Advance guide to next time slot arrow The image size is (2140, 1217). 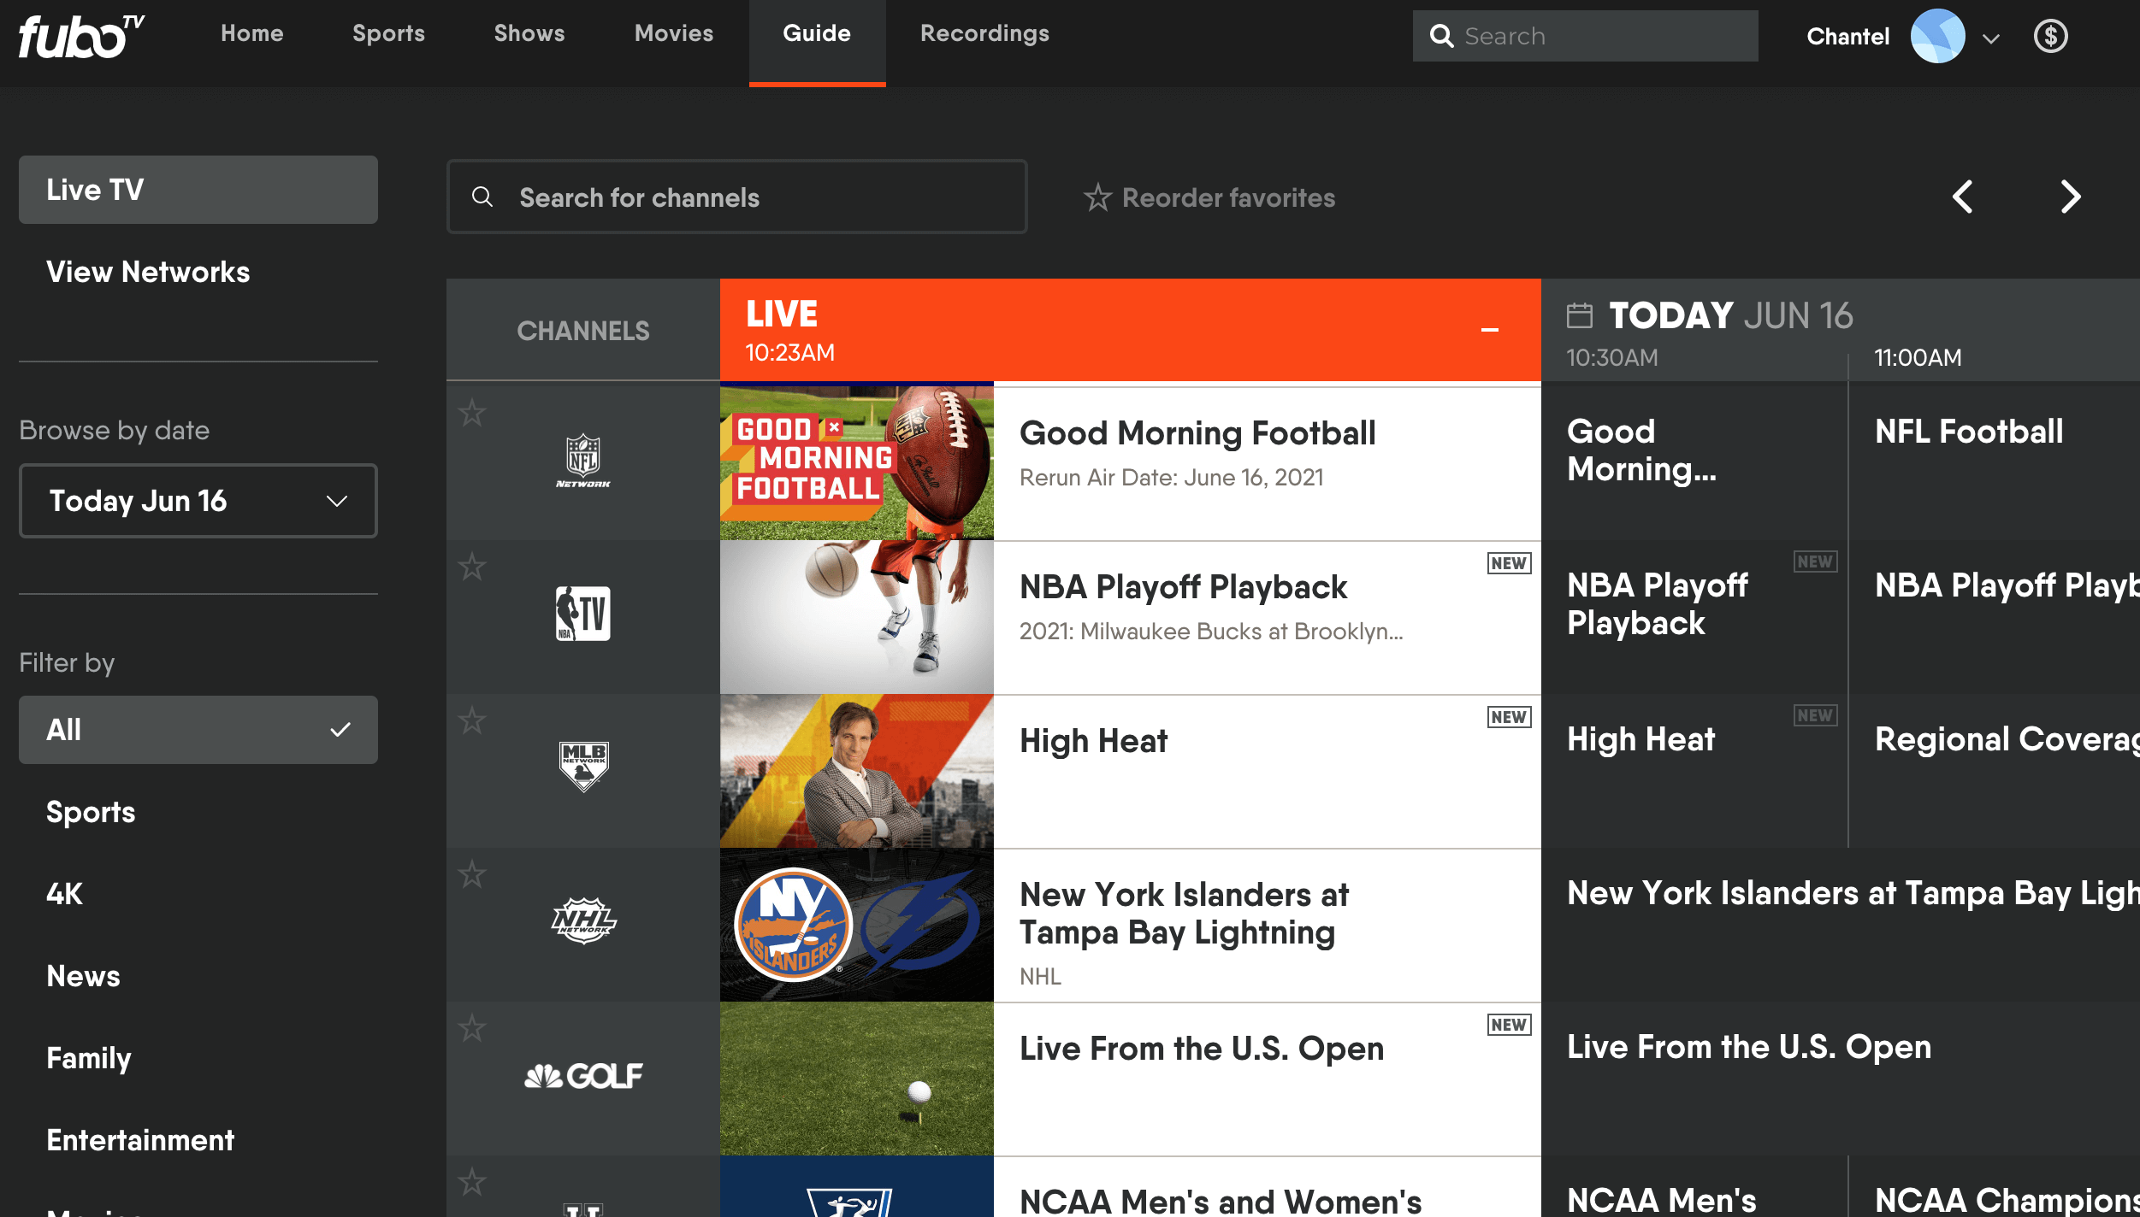tap(2070, 197)
